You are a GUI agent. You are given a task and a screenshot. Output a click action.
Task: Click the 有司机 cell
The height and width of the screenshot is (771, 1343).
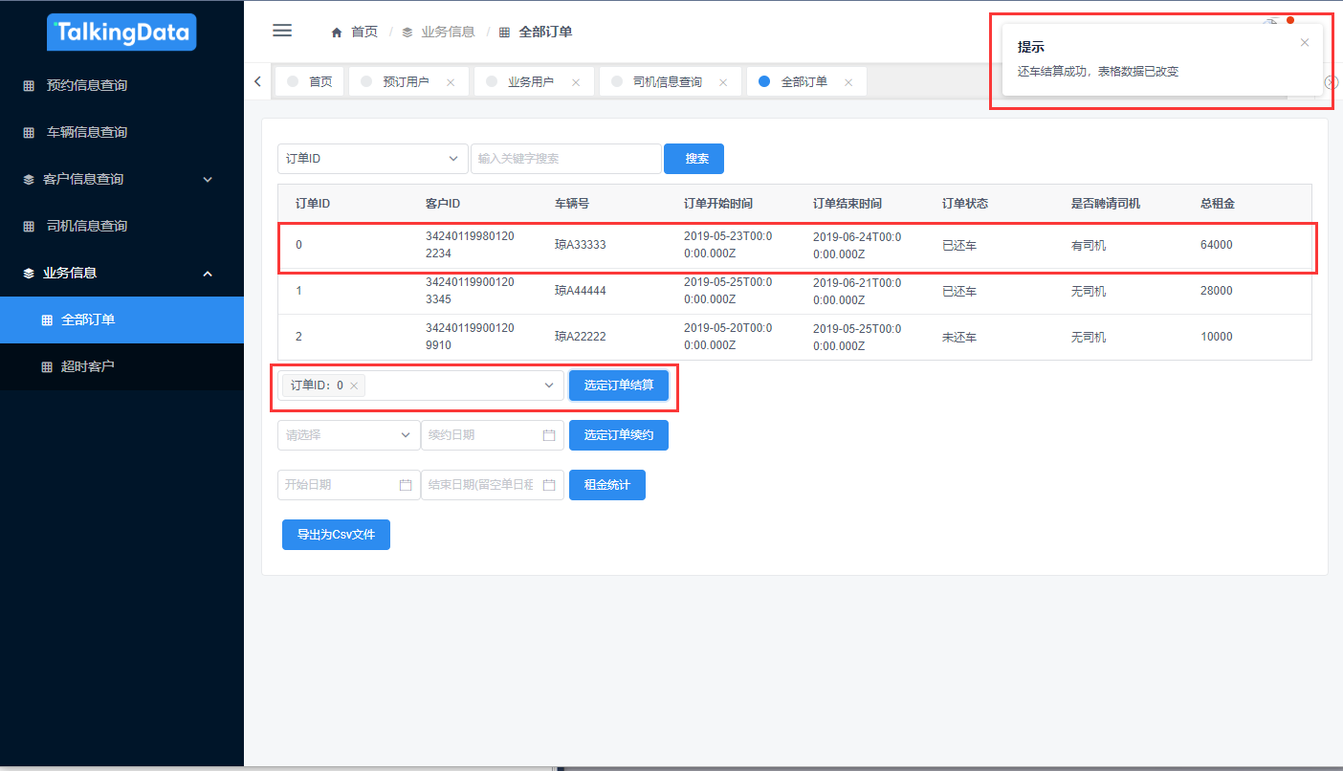pyautogui.click(x=1089, y=246)
